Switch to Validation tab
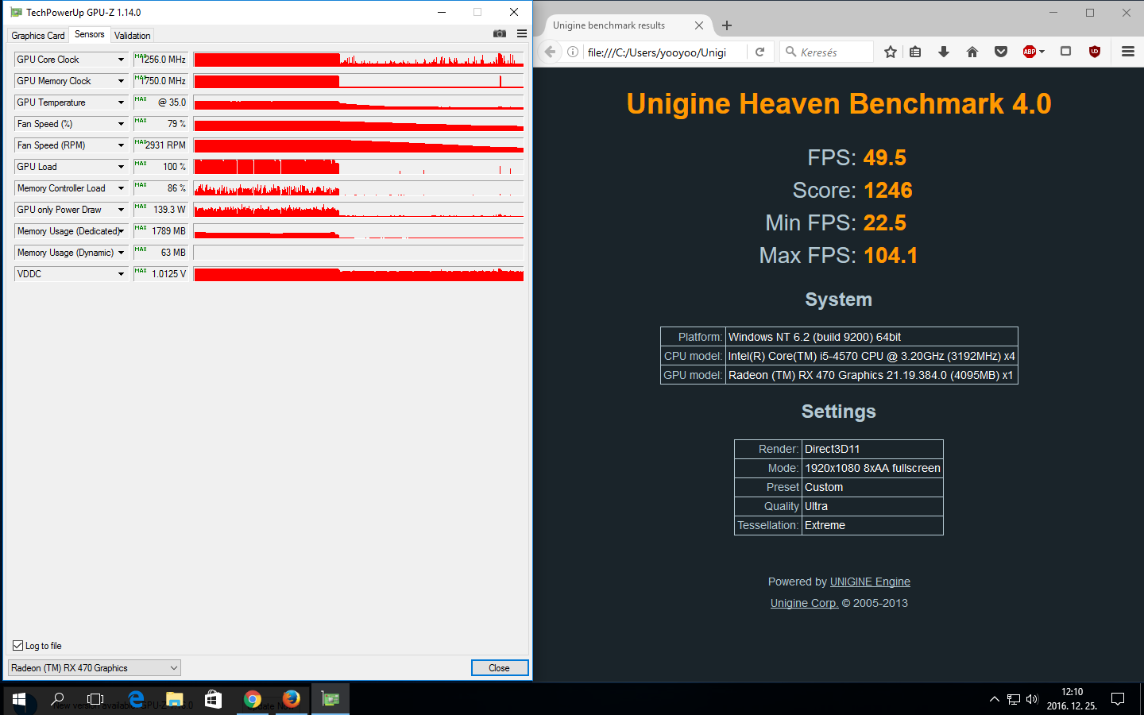 pos(132,36)
